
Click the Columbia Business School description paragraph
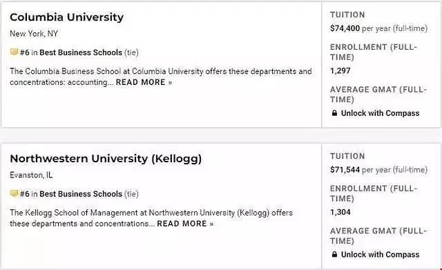(161, 77)
